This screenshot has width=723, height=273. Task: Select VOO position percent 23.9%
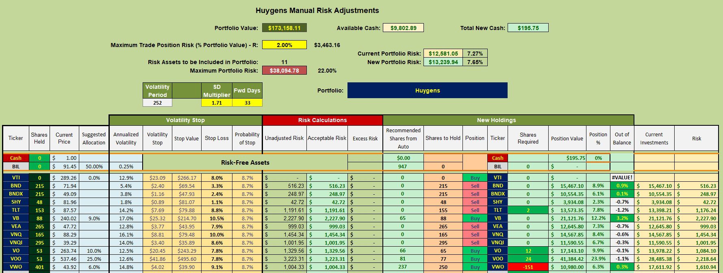pos(598,259)
